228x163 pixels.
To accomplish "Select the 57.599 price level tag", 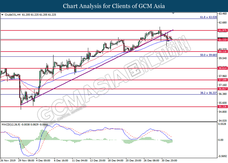I will (222, 80).
